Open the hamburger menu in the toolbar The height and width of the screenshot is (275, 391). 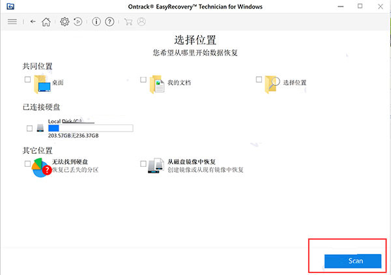coord(12,22)
